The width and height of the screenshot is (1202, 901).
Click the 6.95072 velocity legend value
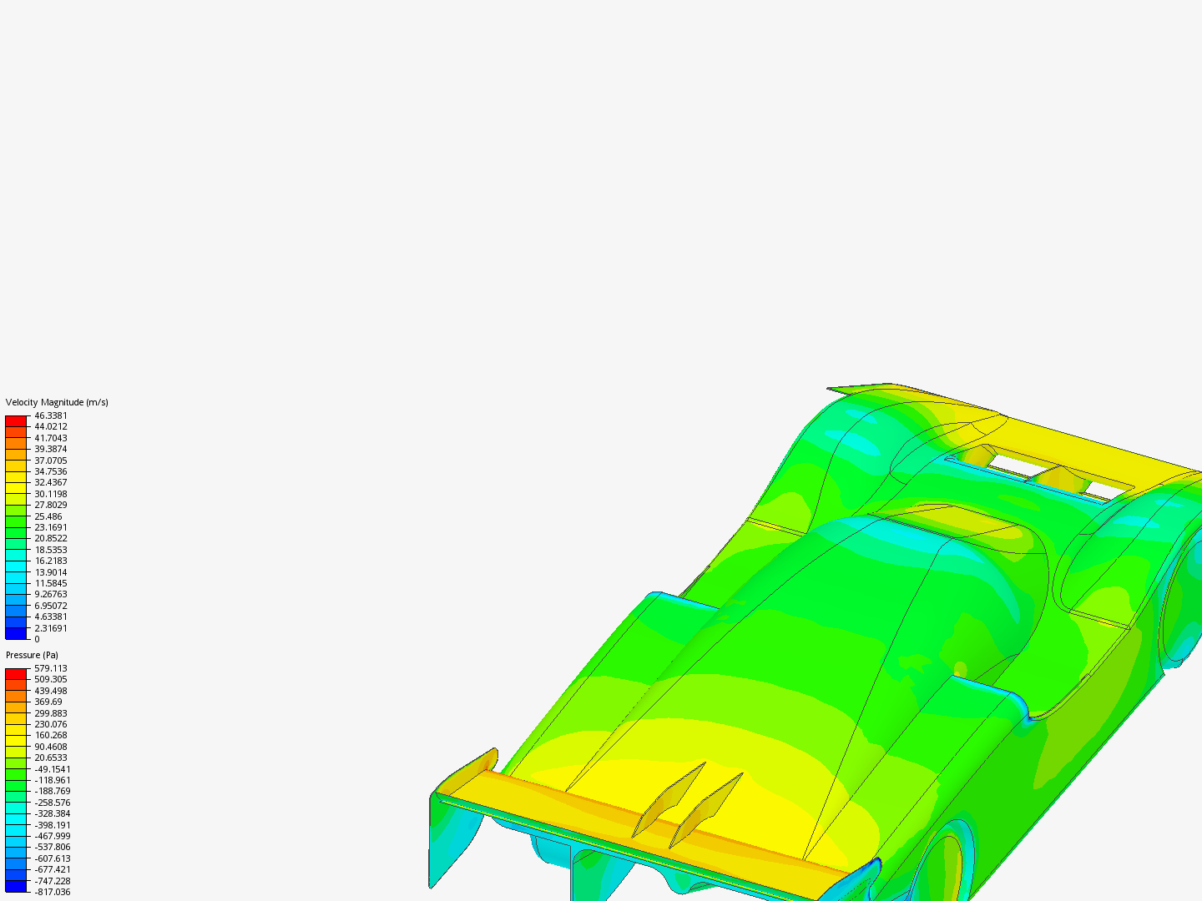(51, 606)
